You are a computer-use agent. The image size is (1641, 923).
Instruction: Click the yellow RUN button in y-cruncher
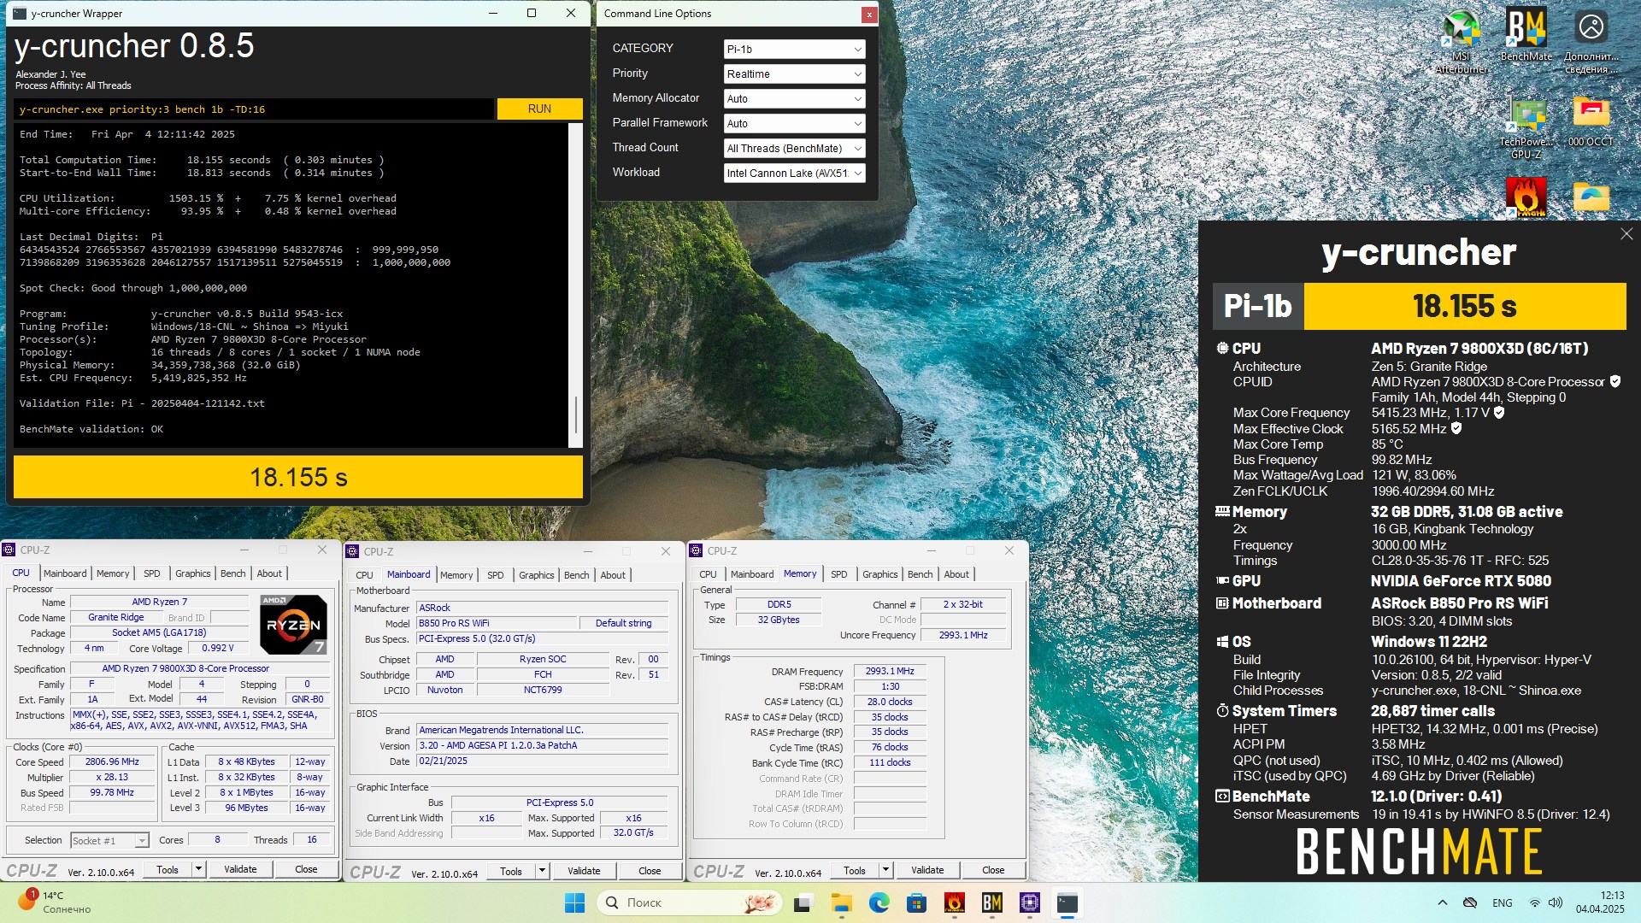click(539, 109)
